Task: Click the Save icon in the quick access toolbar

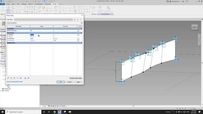Action: coord(9,1)
